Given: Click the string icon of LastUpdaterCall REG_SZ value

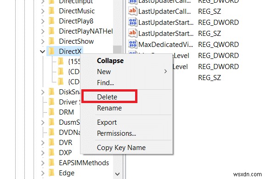Looking at the screenshot, I should point(133,11).
